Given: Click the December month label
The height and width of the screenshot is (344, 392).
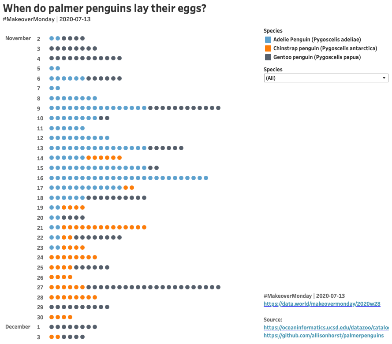Looking at the screenshot, I should click(x=18, y=327).
